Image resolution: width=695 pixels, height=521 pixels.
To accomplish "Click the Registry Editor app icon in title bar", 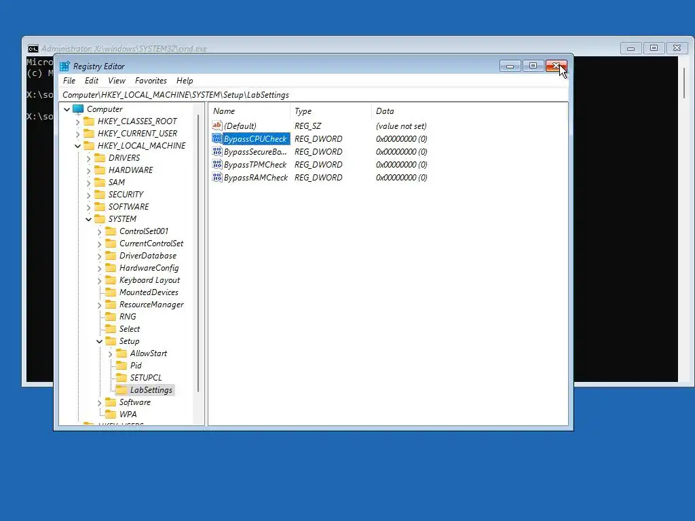I will pyautogui.click(x=64, y=66).
